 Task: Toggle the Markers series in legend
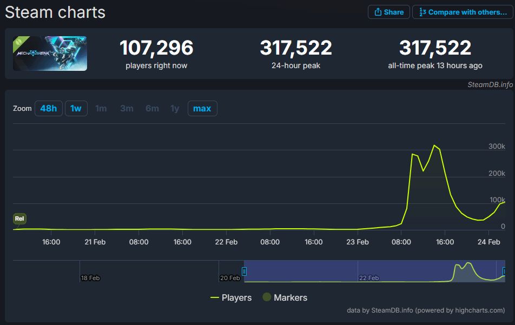point(285,297)
